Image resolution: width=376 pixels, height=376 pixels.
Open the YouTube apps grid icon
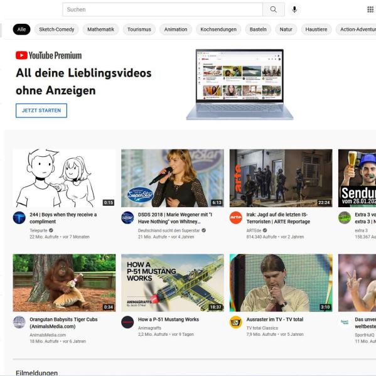pyautogui.click(x=370, y=9)
